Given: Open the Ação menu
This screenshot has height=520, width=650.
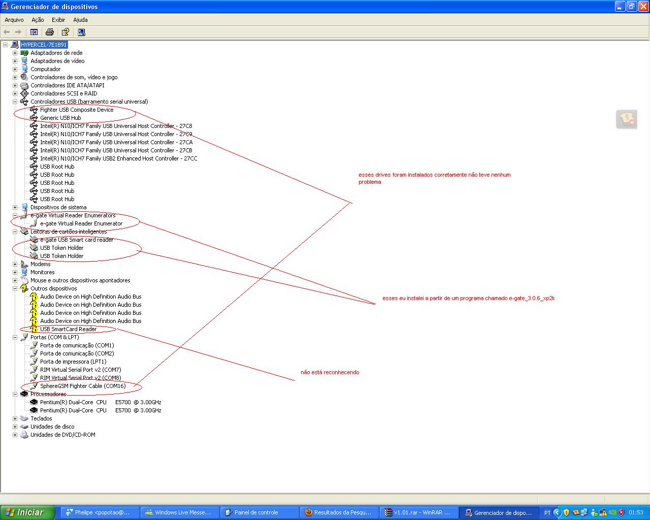Looking at the screenshot, I should tap(38, 20).
